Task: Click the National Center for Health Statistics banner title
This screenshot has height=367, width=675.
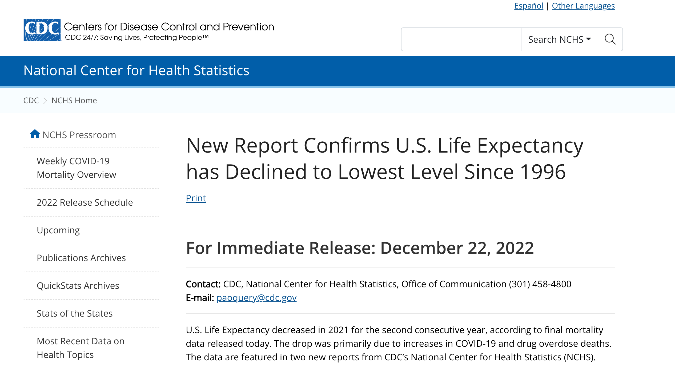Action: tap(136, 70)
